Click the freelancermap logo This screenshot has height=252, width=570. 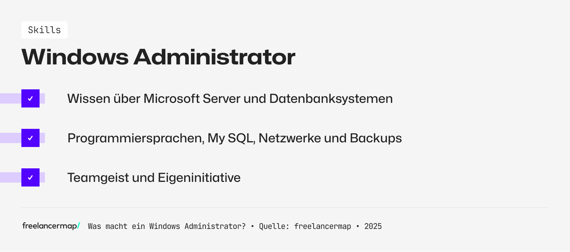click(x=50, y=226)
